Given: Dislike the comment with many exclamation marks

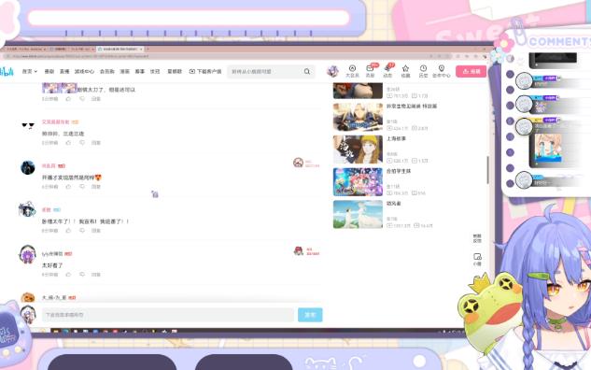Looking at the screenshot, I should [82, 231].
